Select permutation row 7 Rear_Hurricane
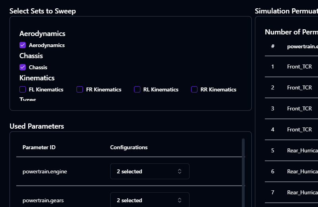The image size is (318, 207). point(291,192)
